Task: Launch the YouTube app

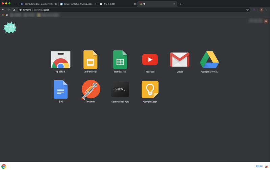Action: (x=150, y=60)
